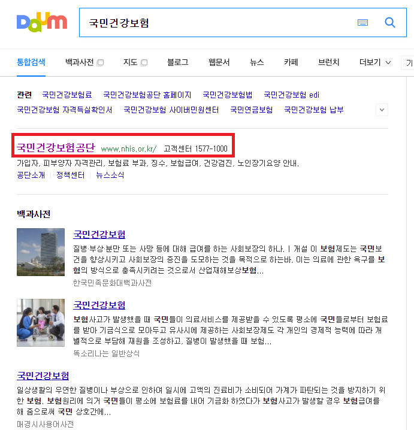Open first 국민건강보험 encyclopedia entry title

coord(99,234)
